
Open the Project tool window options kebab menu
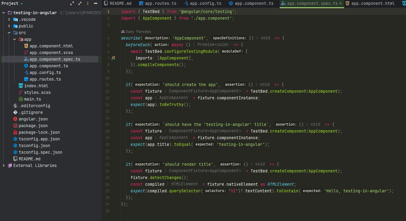88,4
